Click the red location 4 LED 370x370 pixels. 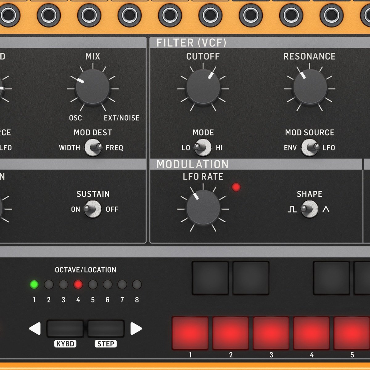click(x=78, y=284)
